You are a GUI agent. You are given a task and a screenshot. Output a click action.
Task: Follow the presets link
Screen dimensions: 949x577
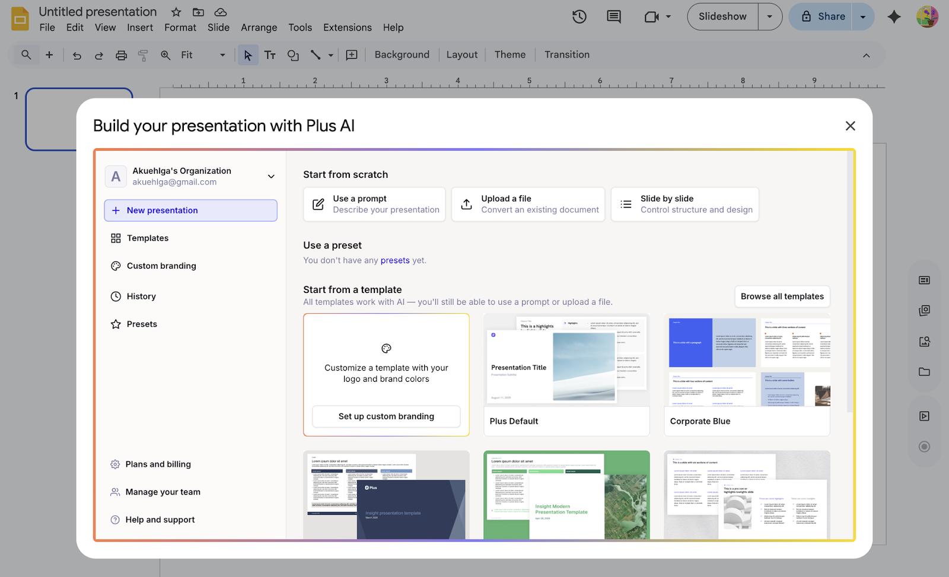[395, 260]
